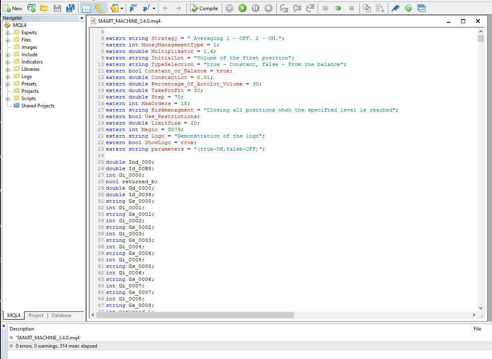
Task: Navigate back with the left arrow
Action: pos(165,8)
